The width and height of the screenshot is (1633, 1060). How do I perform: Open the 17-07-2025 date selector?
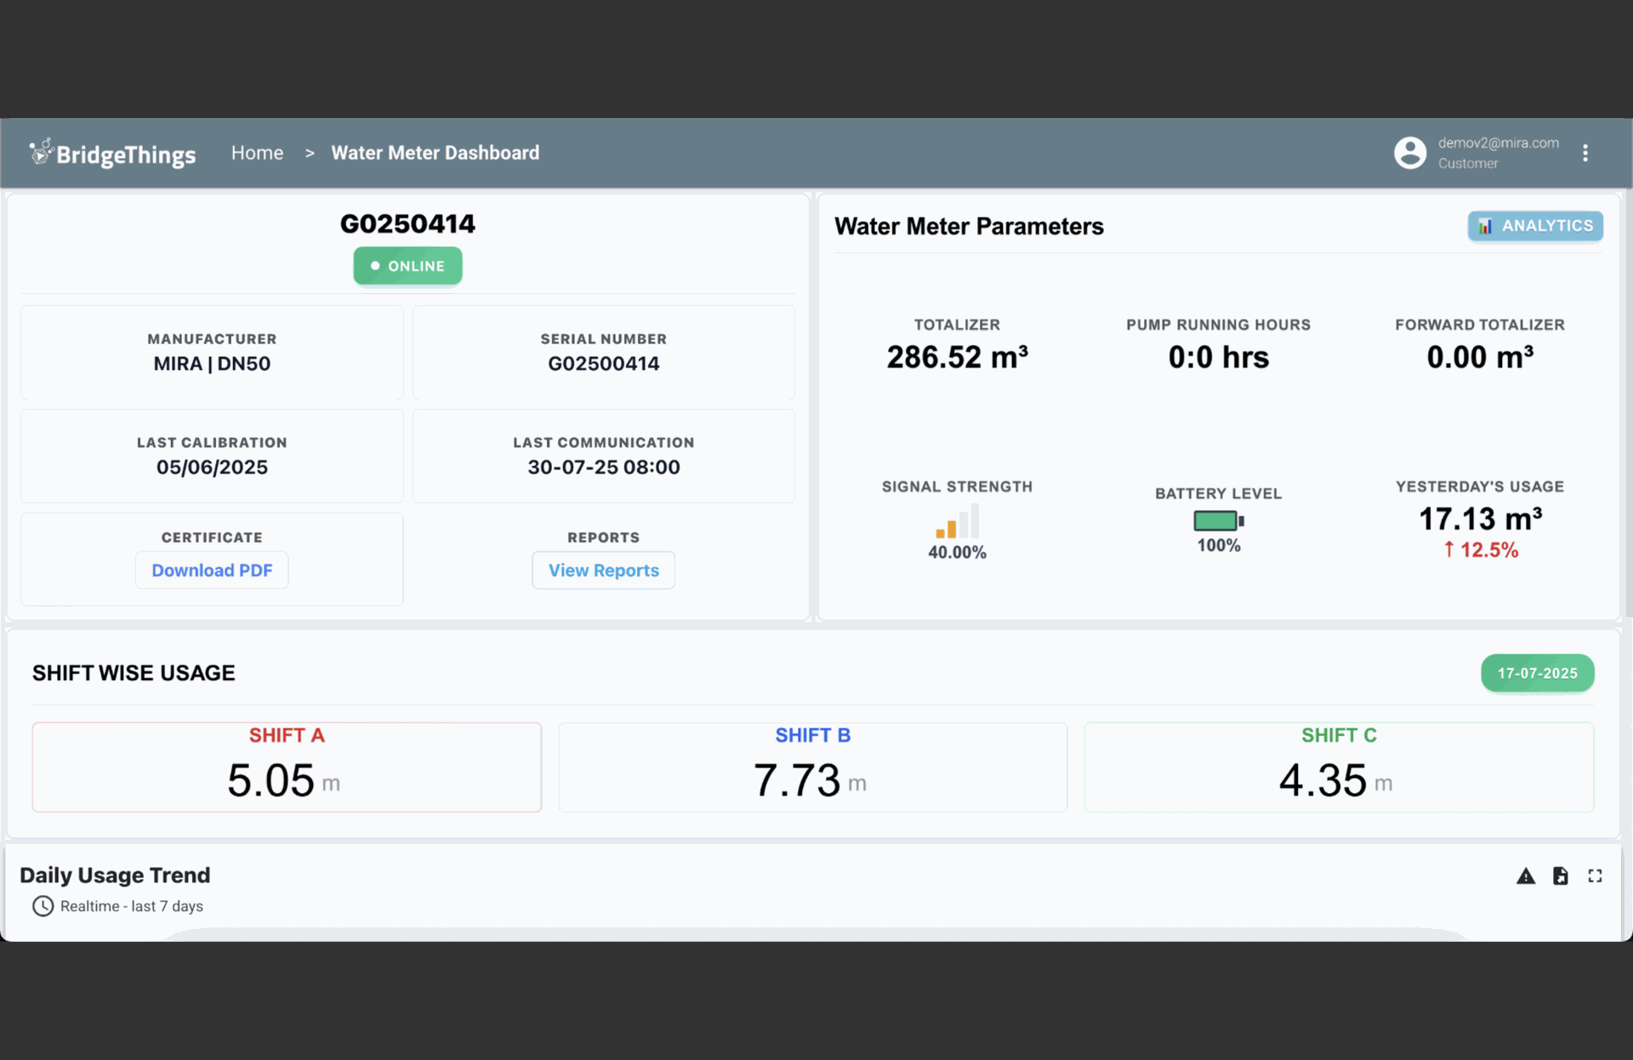[x=1537, y=673]
